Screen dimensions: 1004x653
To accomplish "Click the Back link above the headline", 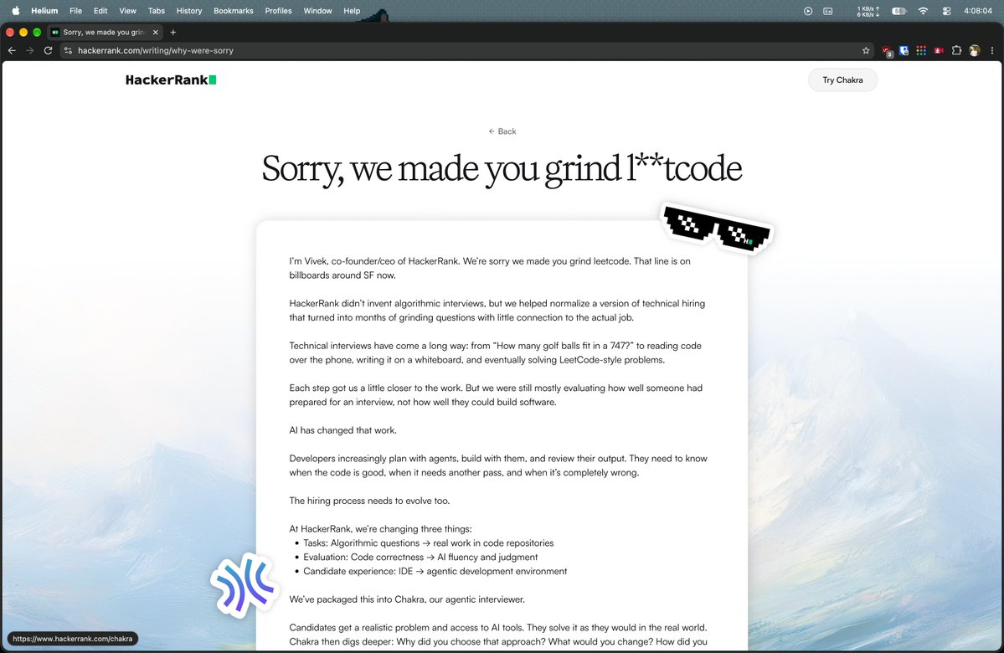I will (x=502, y=131).
